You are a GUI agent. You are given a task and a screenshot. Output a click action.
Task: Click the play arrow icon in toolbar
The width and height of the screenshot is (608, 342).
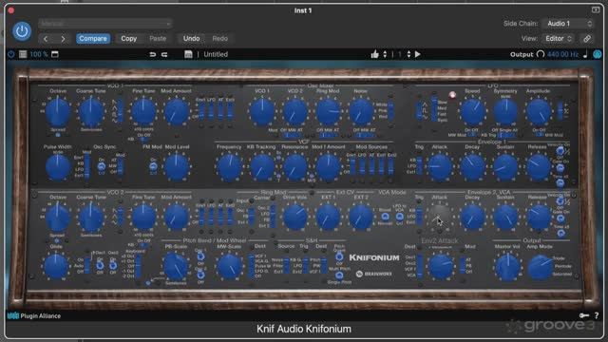pyautogui.click(x=418, y=54)
